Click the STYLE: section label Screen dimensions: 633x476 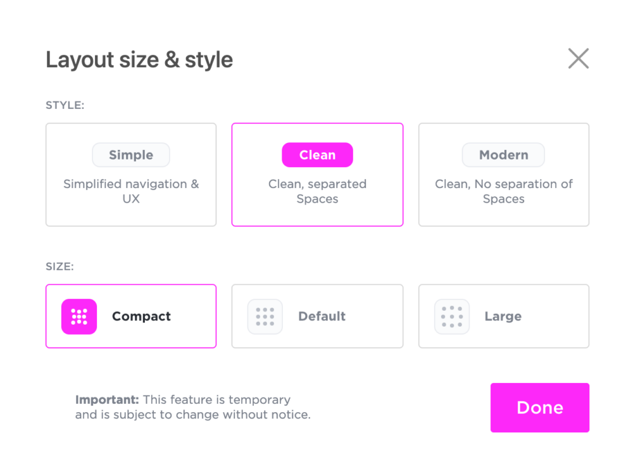click(x=65, y=106)
